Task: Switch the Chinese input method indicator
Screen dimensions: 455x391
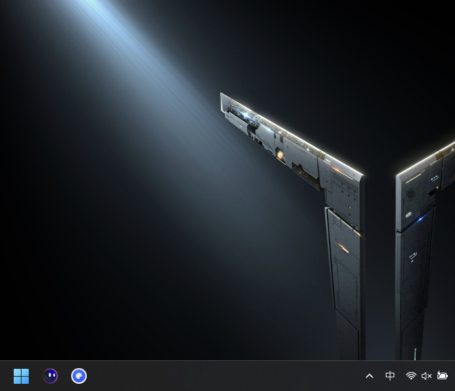Action: [x=390, y=376]
